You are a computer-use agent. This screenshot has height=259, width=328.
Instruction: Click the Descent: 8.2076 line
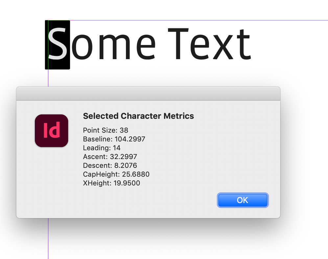110,165
